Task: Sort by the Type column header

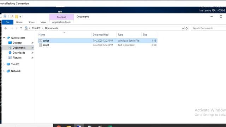Action: point(120,35)
